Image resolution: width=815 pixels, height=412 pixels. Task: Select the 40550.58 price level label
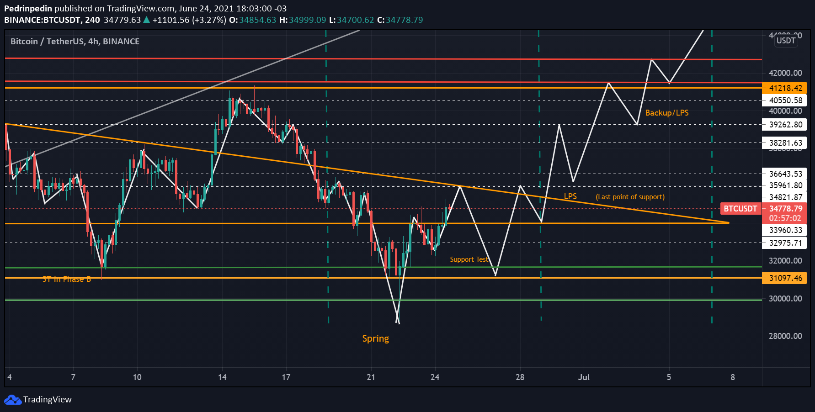point(784,100)
